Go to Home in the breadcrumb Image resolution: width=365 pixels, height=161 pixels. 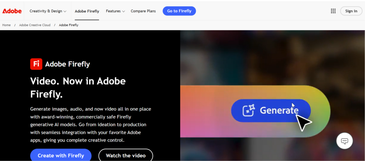coord(6,25)
